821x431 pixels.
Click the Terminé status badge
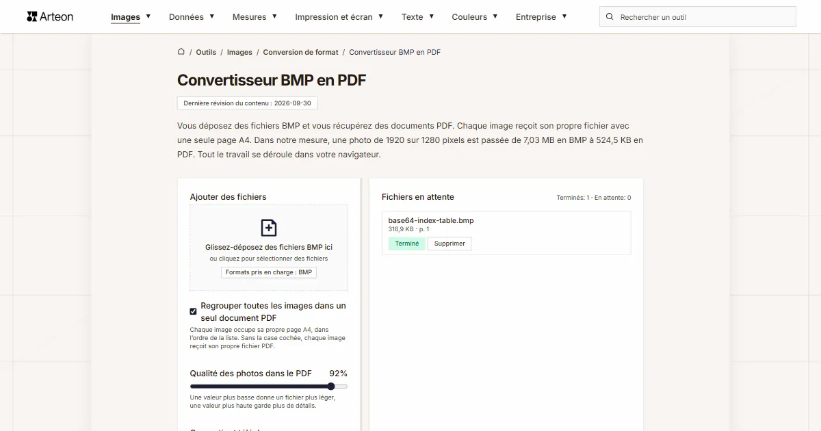pos(407,244)
